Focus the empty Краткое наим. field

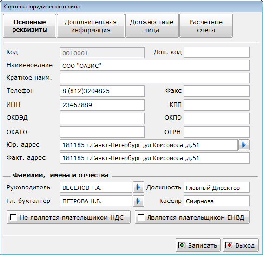pyautogui.click(x=155, y=78)
